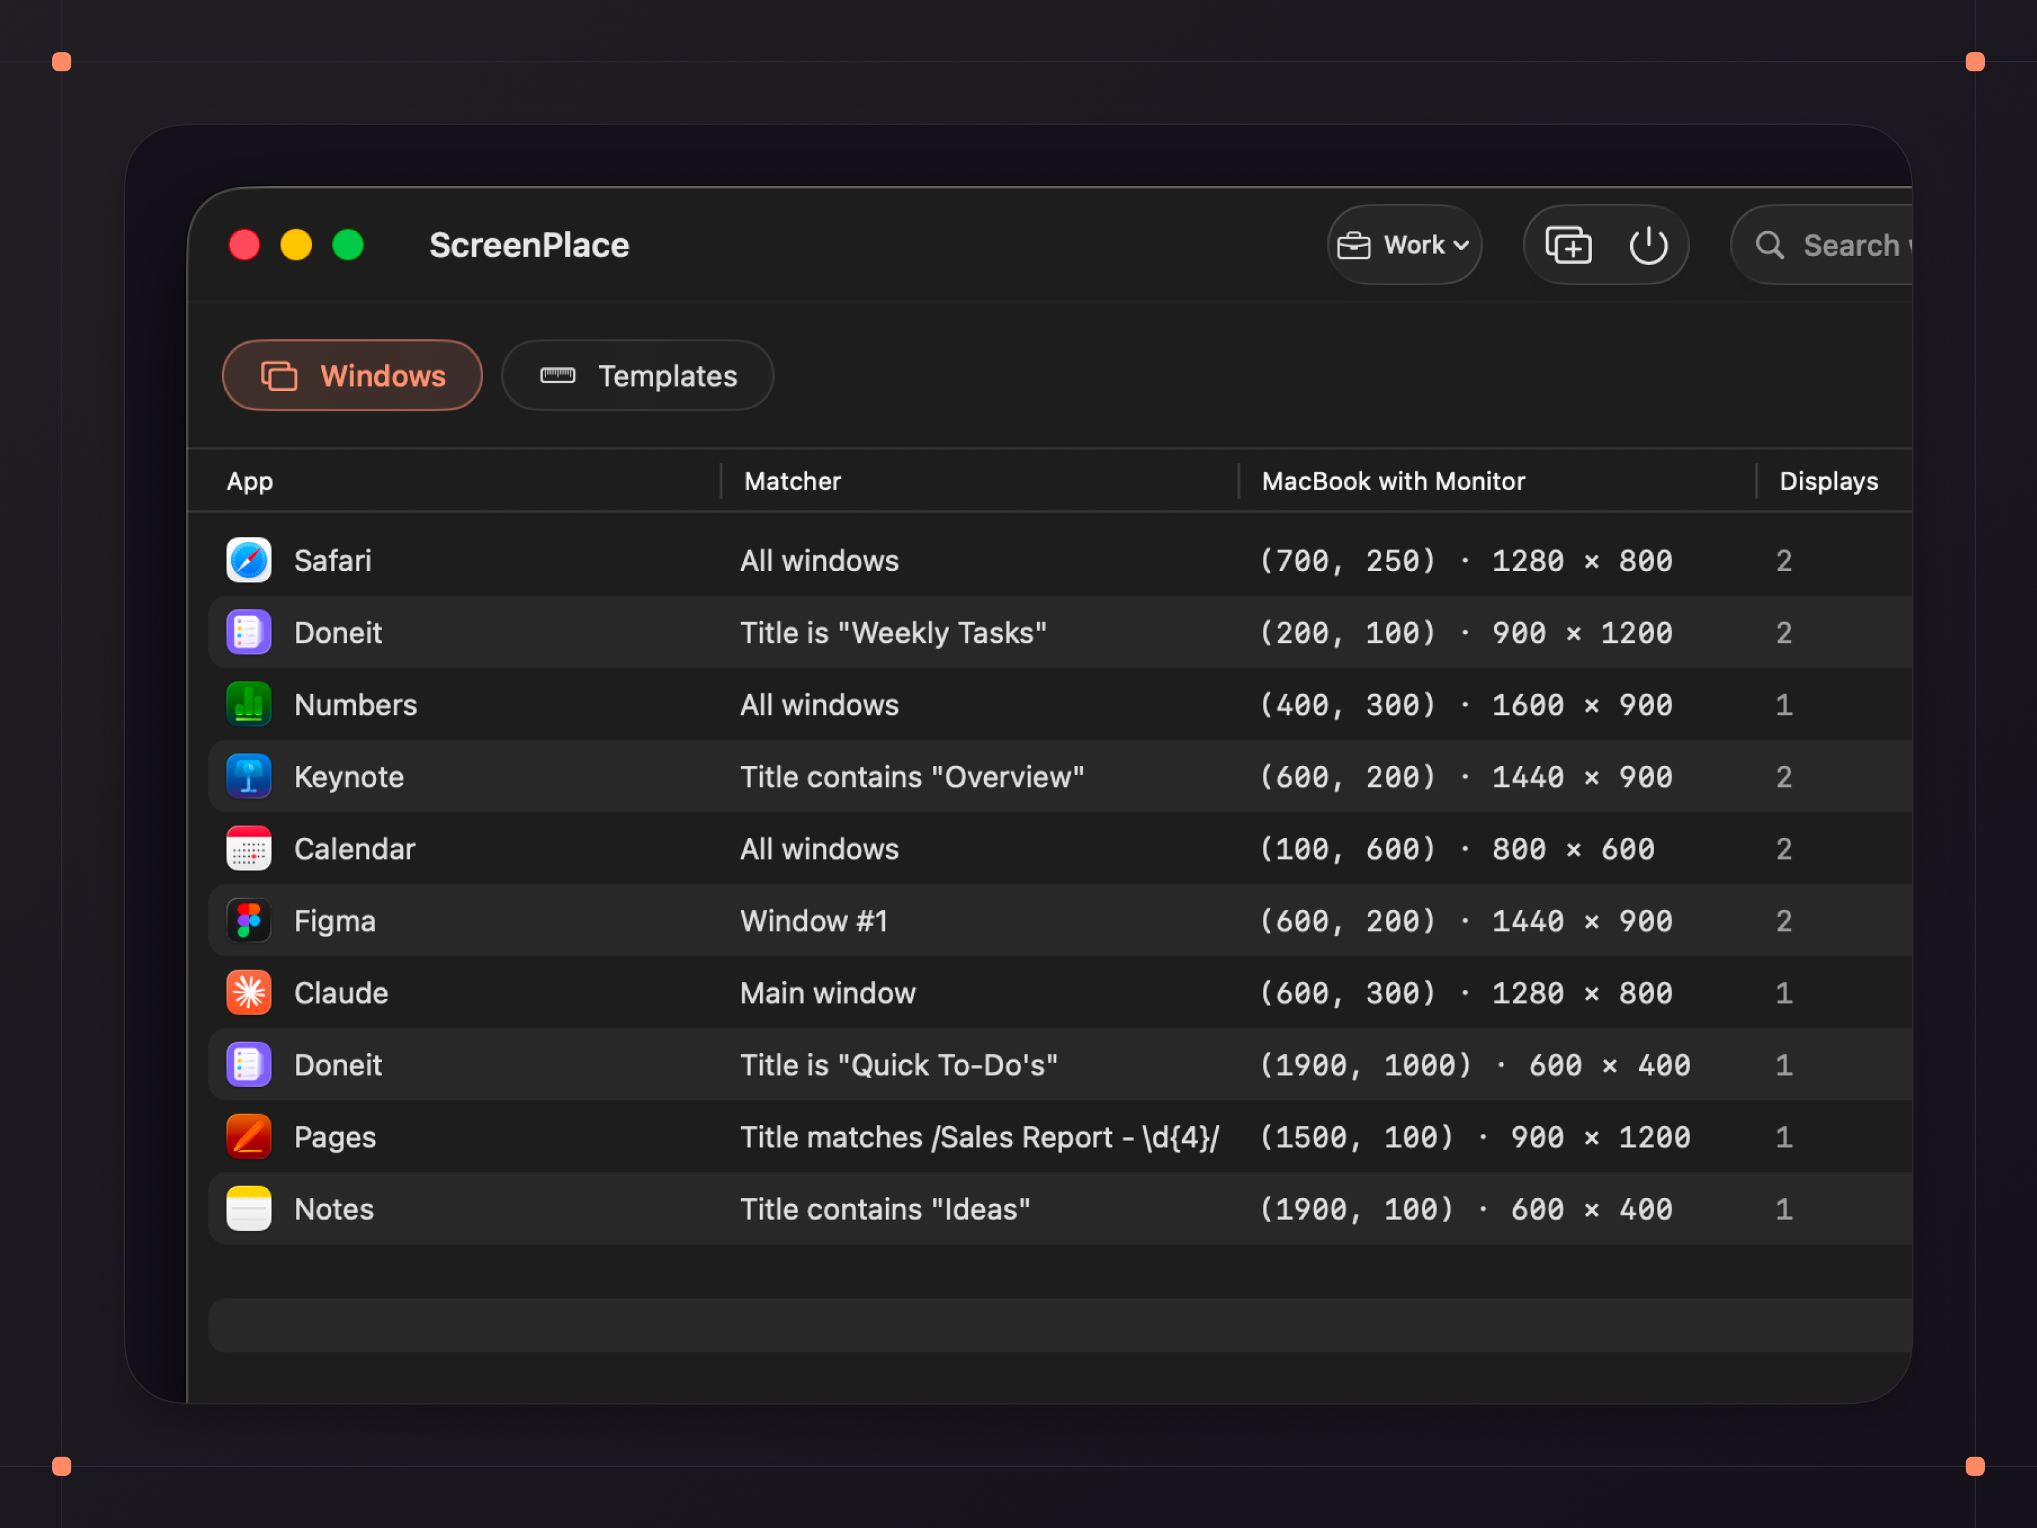Click matcher Title contains "Ideas"
This screenshot has height=1528, width=2037.
click(x=885, y=1209)
